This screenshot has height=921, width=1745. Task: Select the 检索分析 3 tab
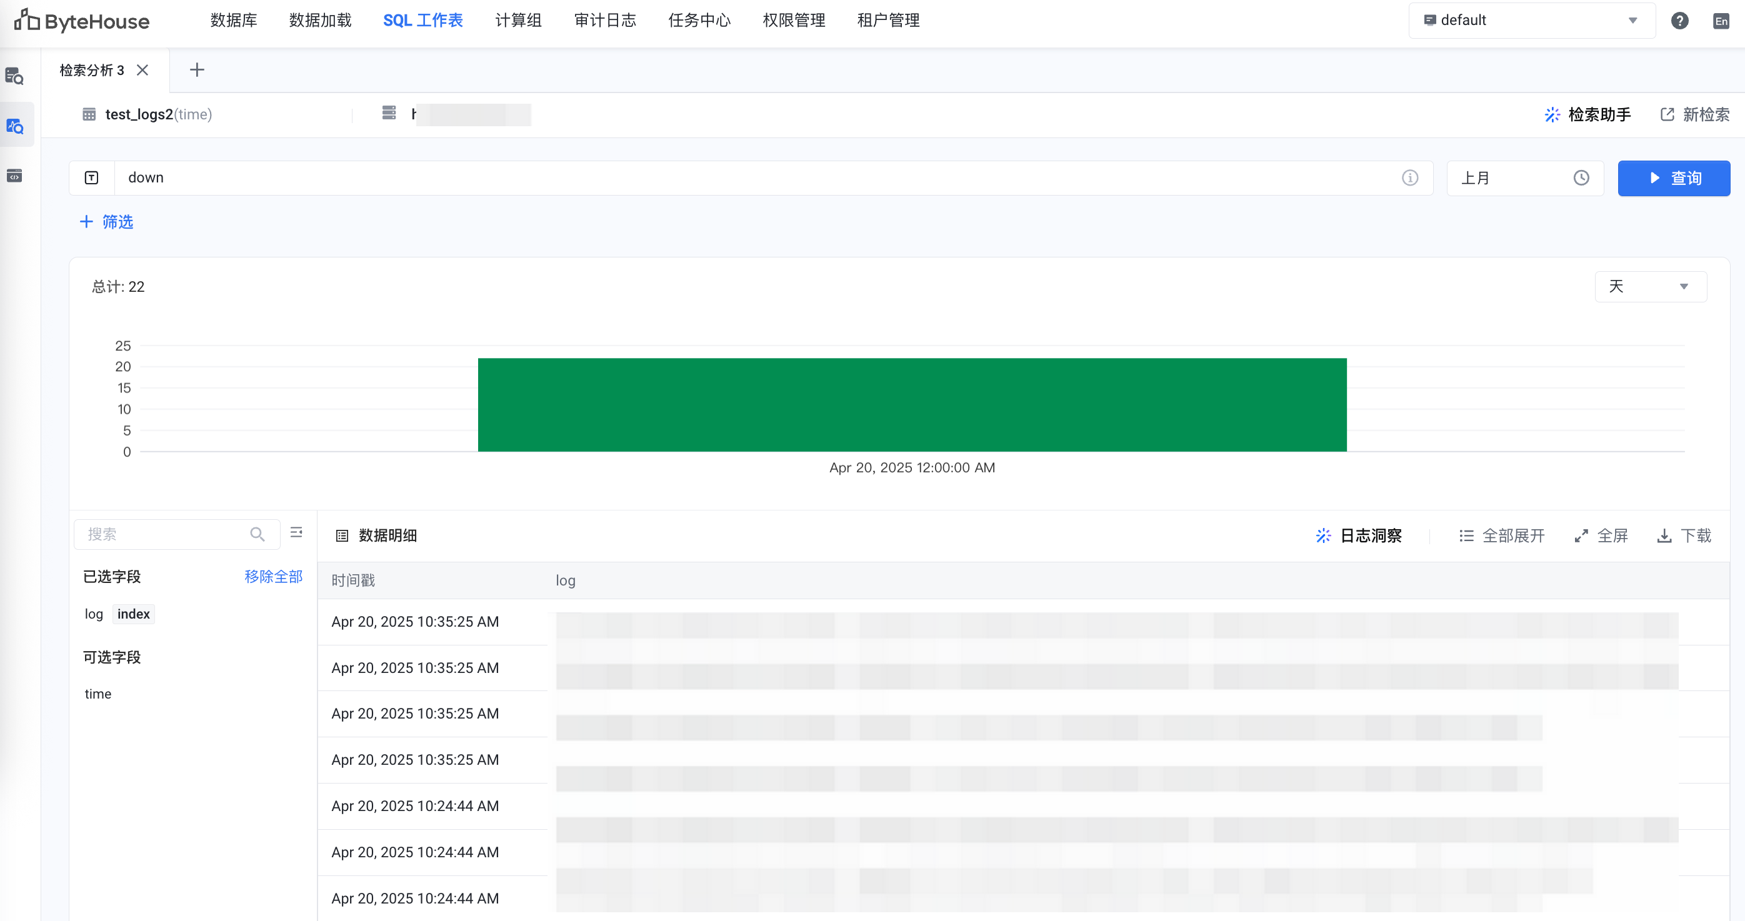point(92,71)
